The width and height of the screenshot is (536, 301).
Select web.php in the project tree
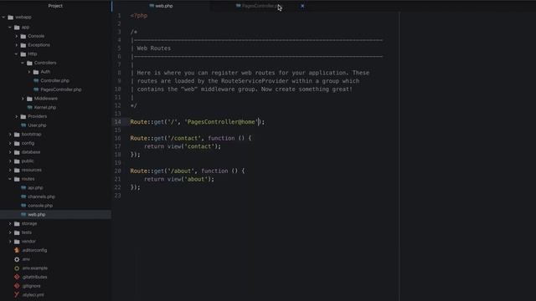click(x=37, y=215)
